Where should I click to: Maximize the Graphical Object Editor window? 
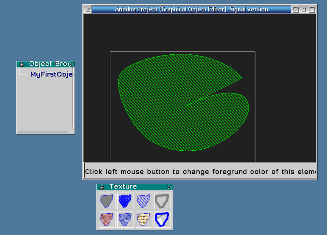[x=312, y=9]
